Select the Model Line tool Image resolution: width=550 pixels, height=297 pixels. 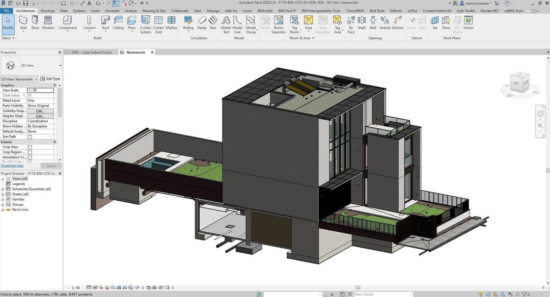click(237, 24)
